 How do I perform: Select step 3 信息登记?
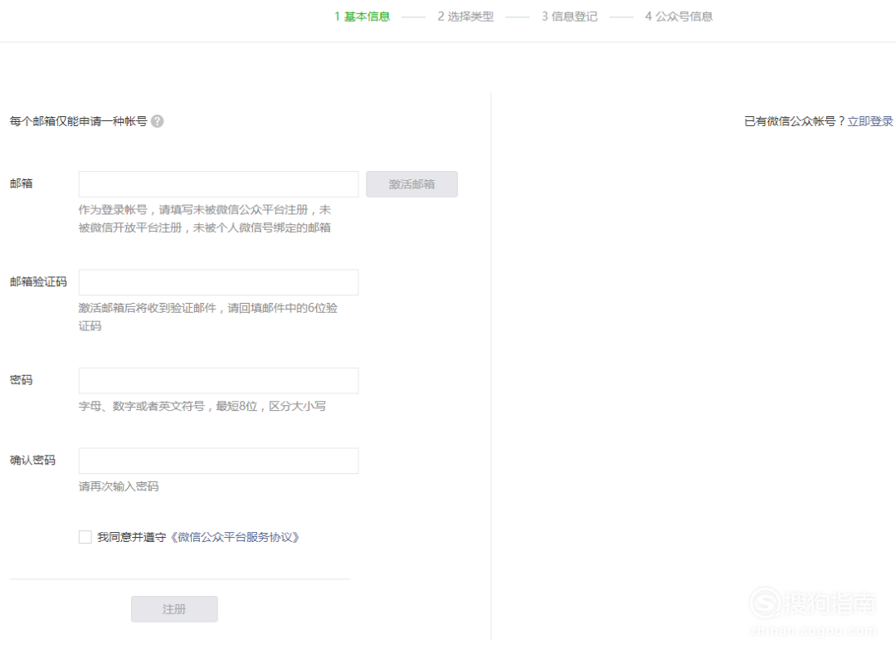570,17
